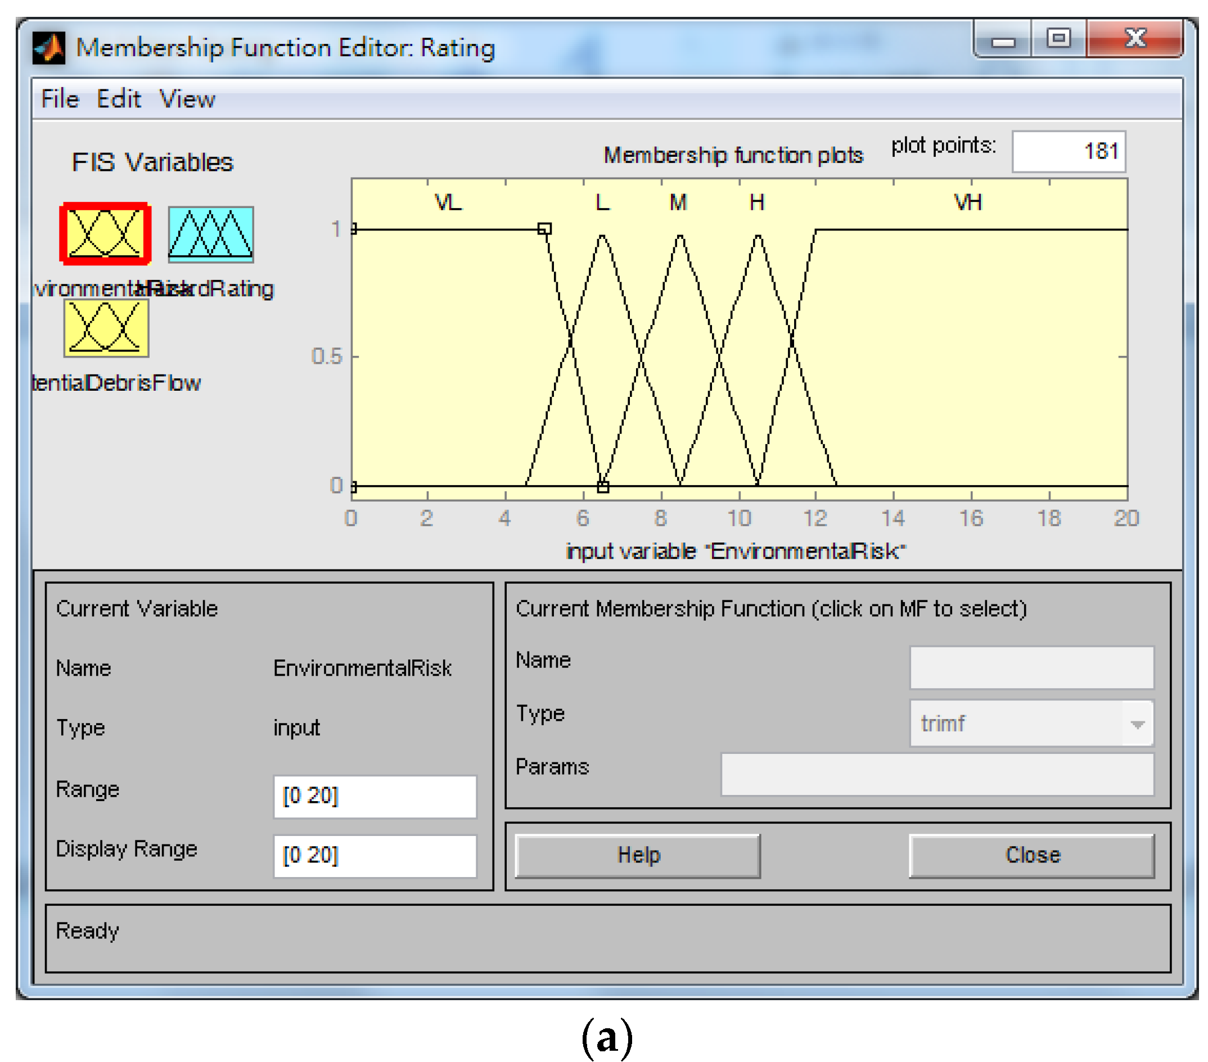Select the EnvironmentalRisk input variable icon
The width and height of the screenshot is (1208, 1062).
105,234
